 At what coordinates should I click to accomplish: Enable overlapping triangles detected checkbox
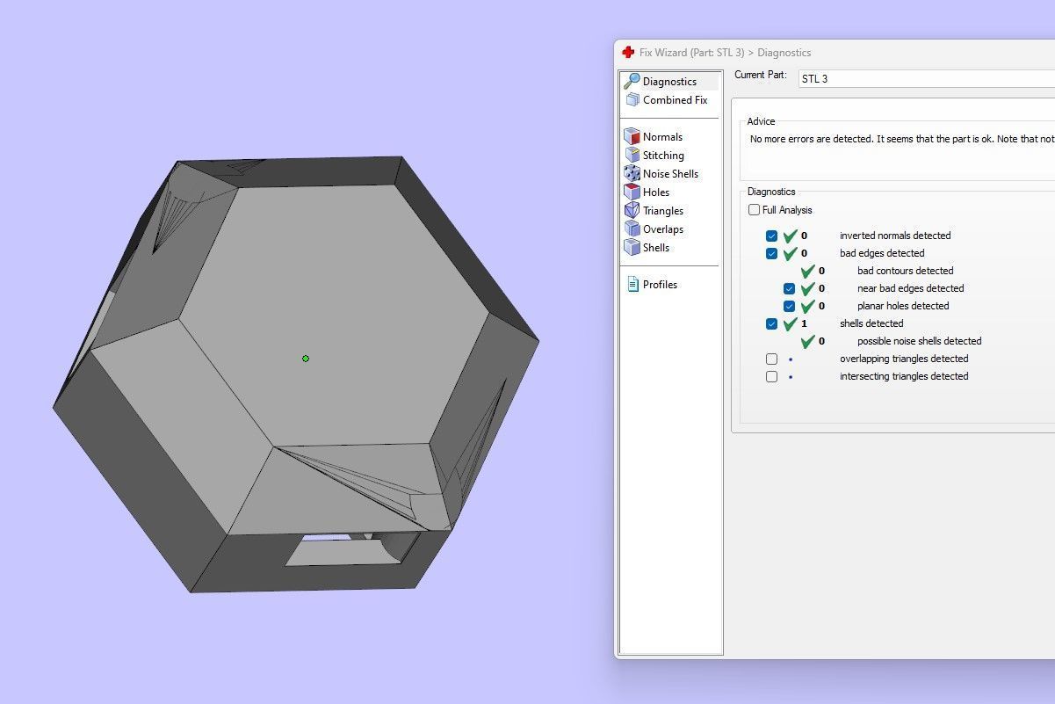[x=771, y=359]
